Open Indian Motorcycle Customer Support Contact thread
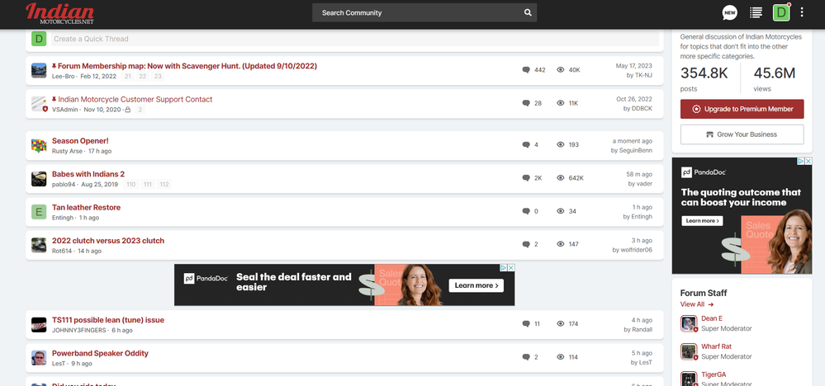 pos(135,99)
